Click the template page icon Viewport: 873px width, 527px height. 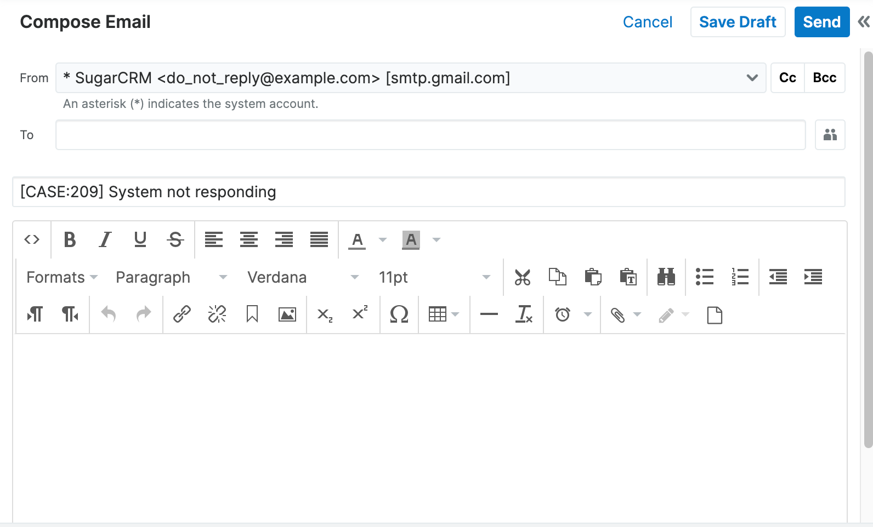715,314
